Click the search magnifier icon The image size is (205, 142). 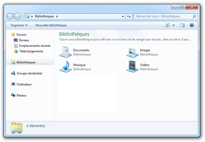194,16
